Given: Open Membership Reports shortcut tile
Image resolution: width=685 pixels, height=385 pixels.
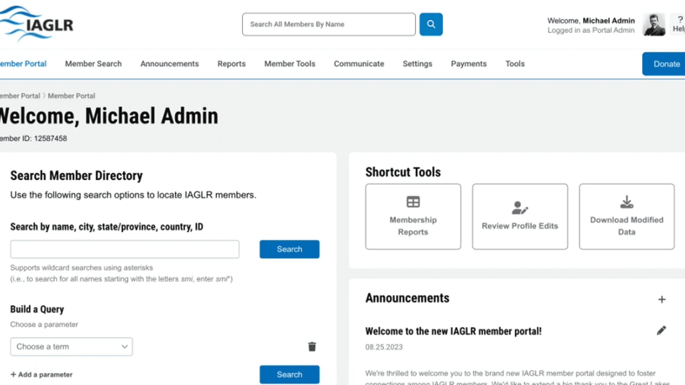Looking at the screenshot, I should pyautogui.click(x=413, y=216).
